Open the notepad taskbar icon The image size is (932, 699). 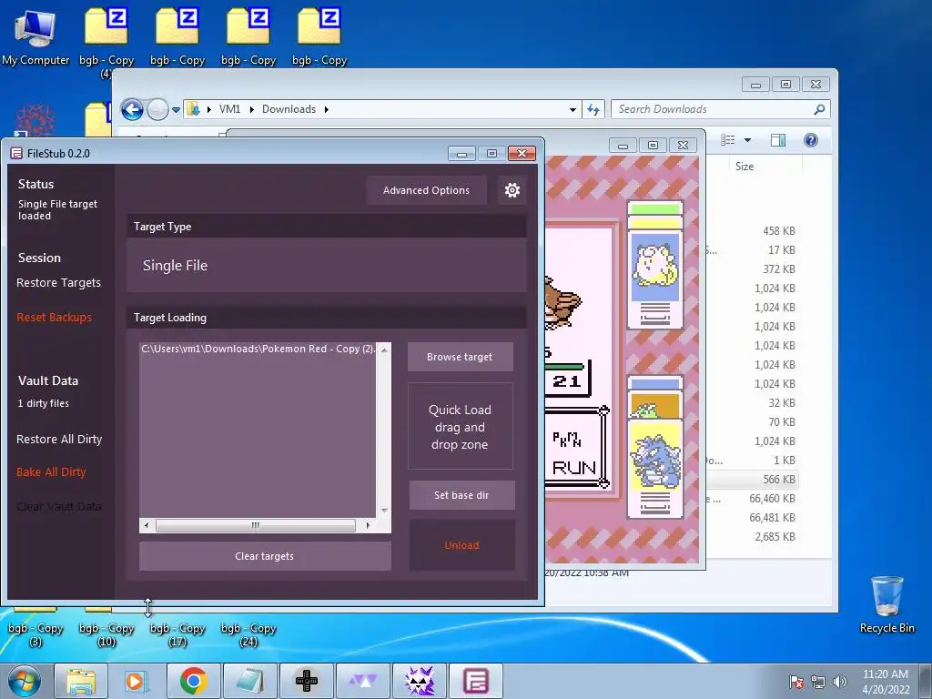click(x=249, y=681)
